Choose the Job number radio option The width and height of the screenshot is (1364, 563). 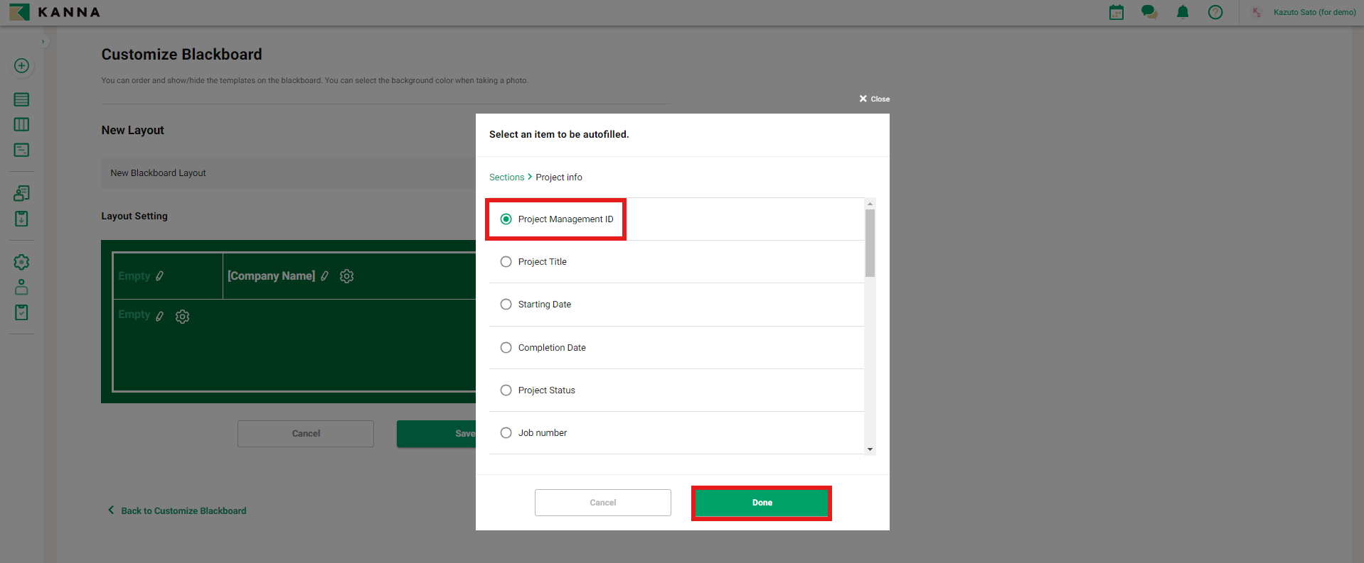pyautogui.click(x=506, y=433)
